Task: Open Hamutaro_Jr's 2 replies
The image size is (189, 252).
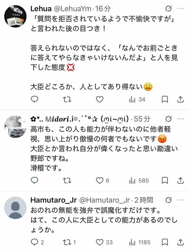Action: 37,242
